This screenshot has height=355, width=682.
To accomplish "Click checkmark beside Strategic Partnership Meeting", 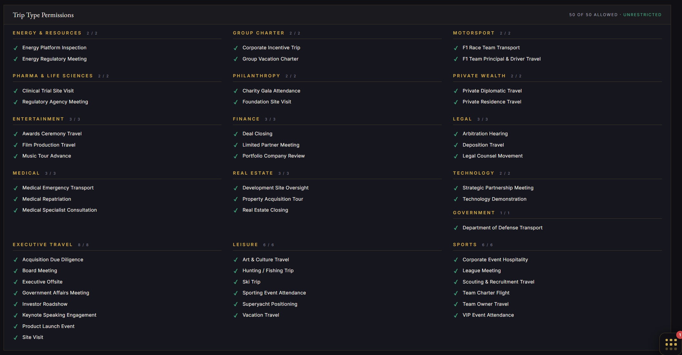I will 456,188.
